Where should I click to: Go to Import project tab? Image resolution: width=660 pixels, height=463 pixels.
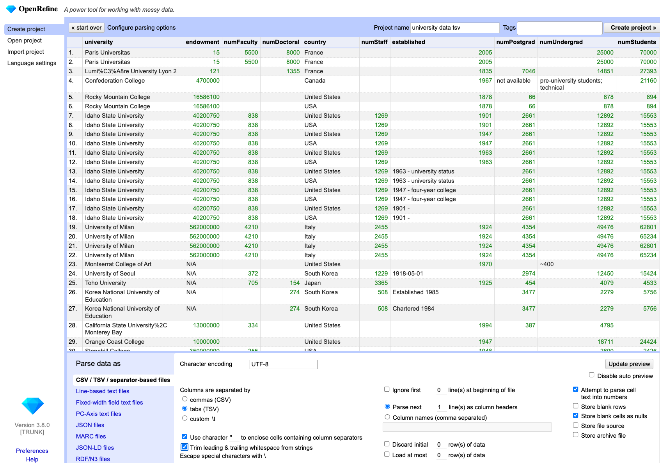click(26, 52)
